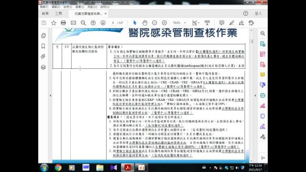Click the Save file icon in toolbar
306x172 pixels.
pyautogui.click(x=44, y=23)
